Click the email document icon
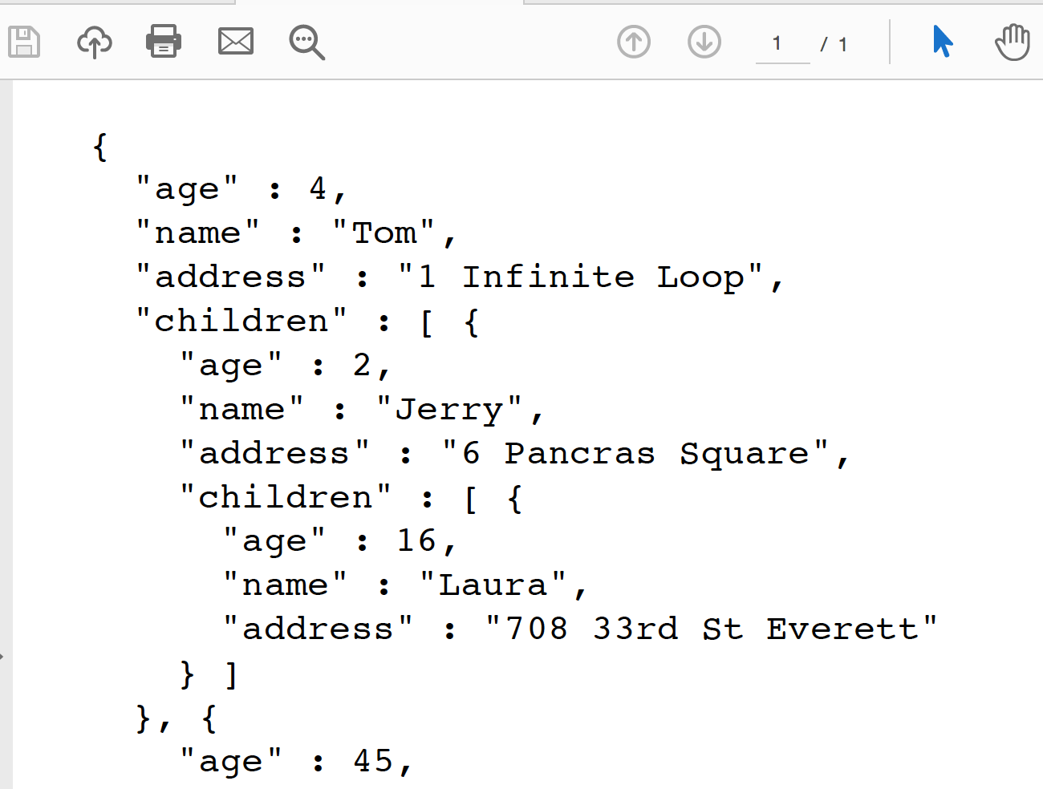This screenshot has width=1043, height=789. pyautogui.click(x=235, y=42)
